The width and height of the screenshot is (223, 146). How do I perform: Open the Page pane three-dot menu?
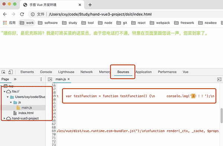(41, 79)
